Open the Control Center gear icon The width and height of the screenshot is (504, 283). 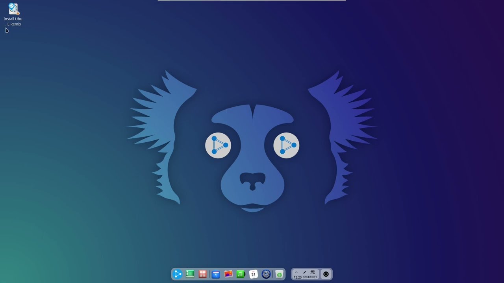click(x=266, y=274)
